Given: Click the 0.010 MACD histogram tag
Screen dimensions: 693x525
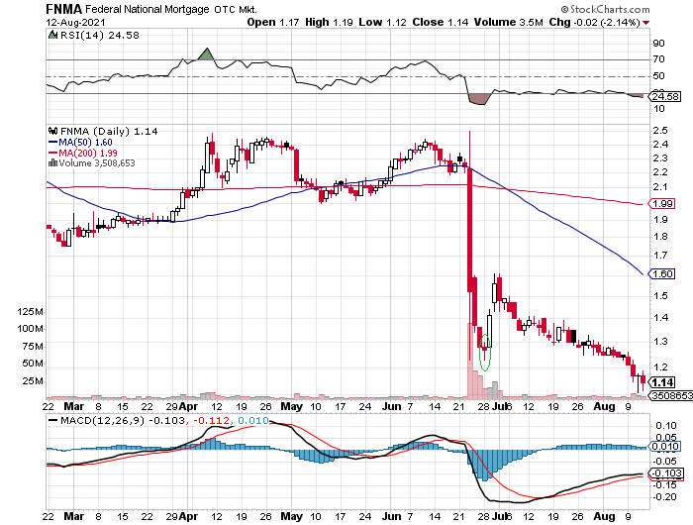Looking at the screenshot, I should [665, 447].
